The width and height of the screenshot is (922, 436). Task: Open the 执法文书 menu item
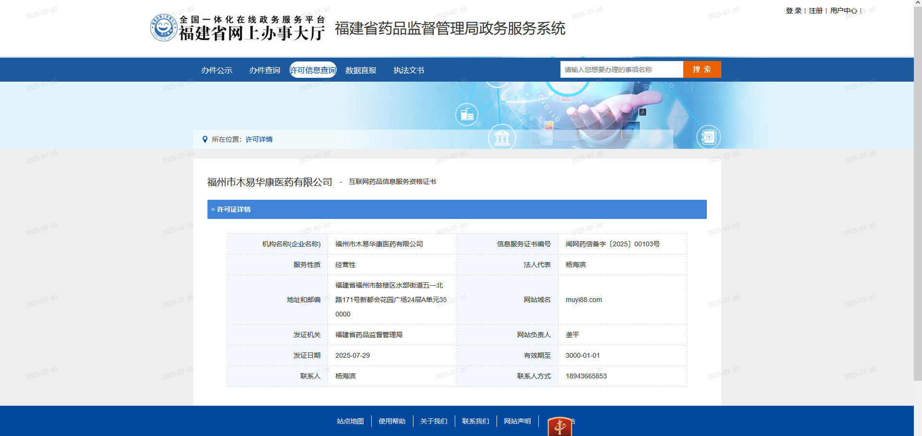point(409,70)
